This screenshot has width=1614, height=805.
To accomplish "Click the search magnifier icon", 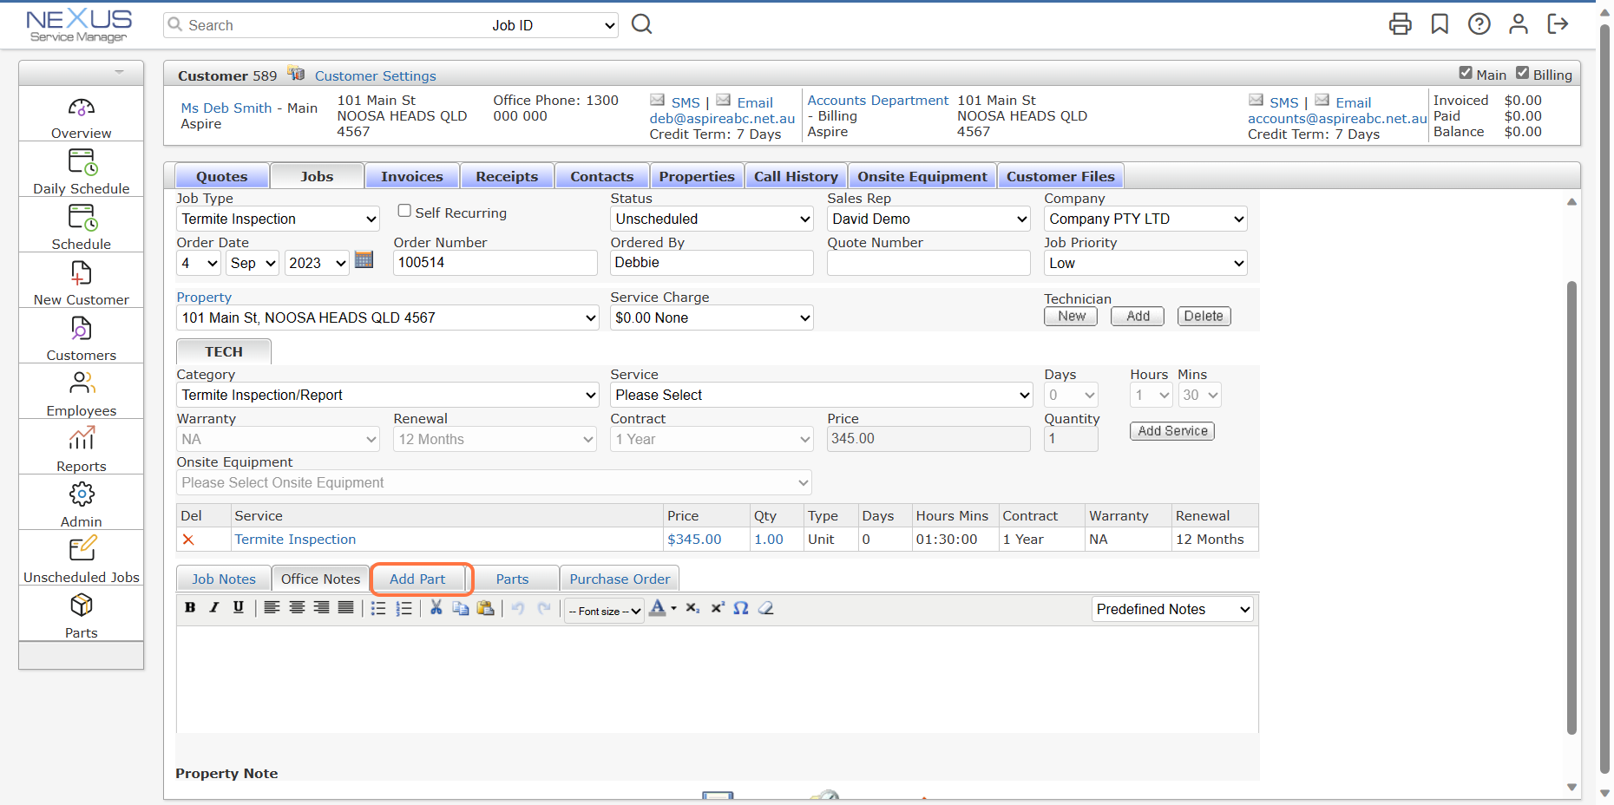I will 641,24.
